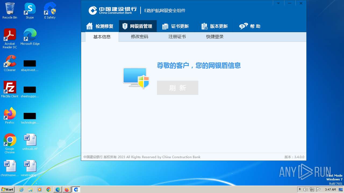Open the 检测修复 tab
Image resolution: width=344 pixels, height=193 pixels.
coord(100,26)
